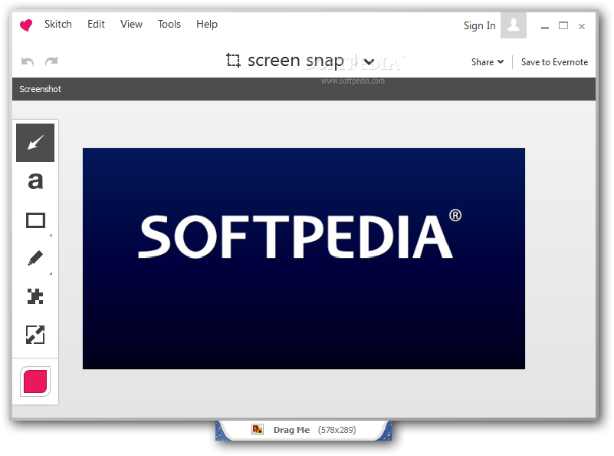Click the Redo arrow
The height and width of the screenshot is (456, 614).
51,61
